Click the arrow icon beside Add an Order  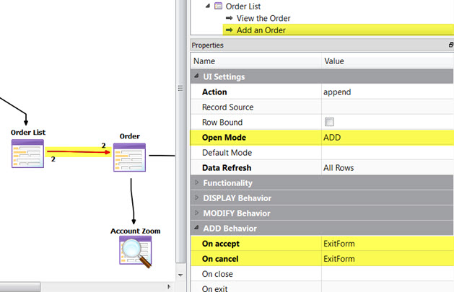click(230, 30)
